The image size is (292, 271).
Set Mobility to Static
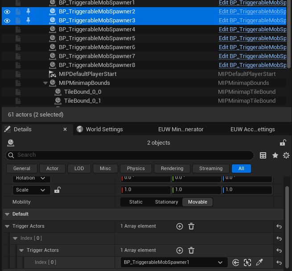pyautogui.click(x=136, y=202)
